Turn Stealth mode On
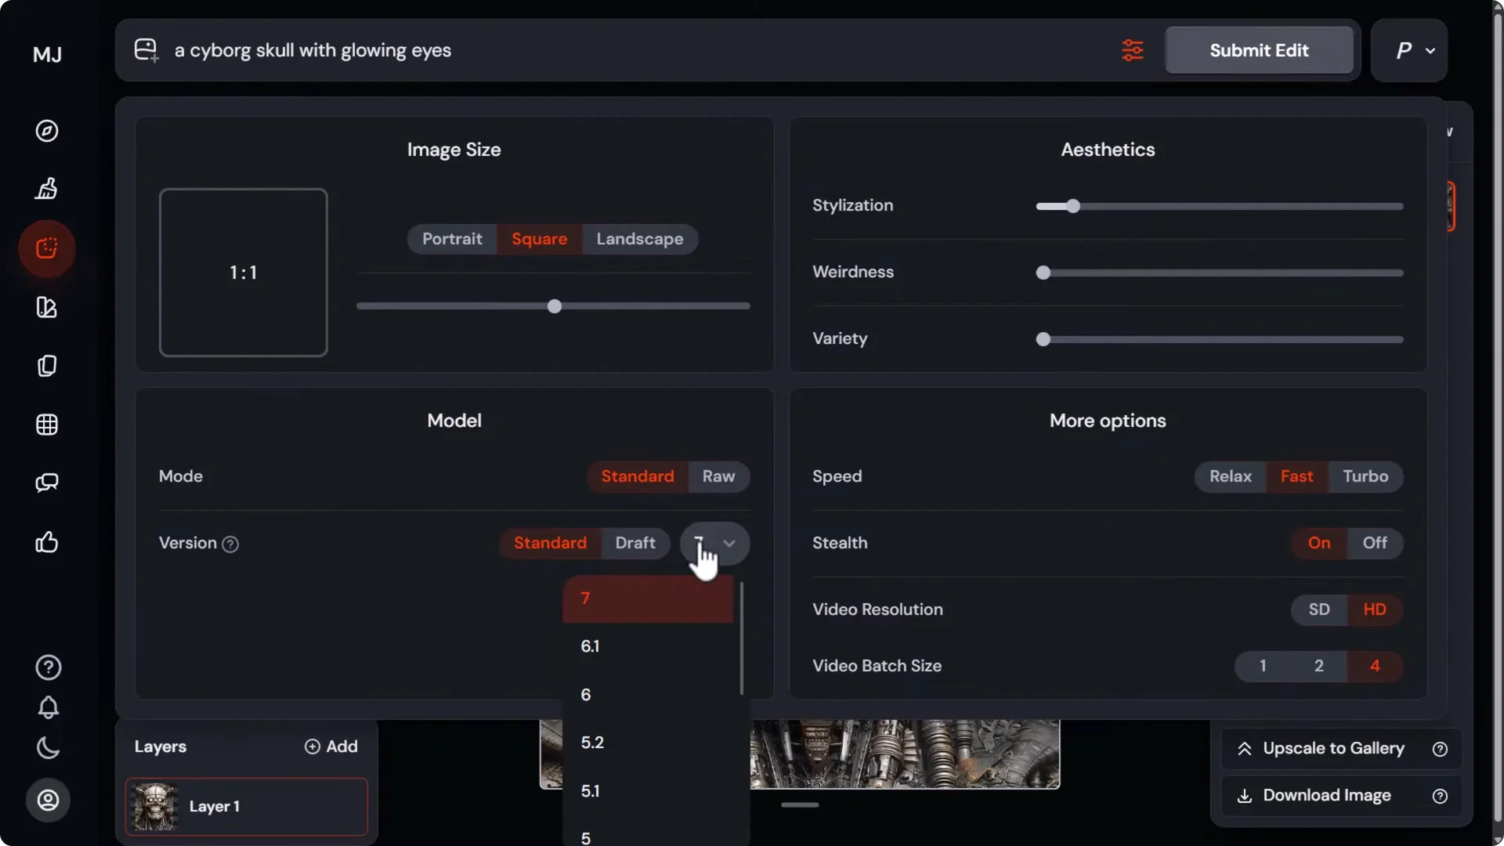Viewport: 1504px width, 846px height. [1318, 543]
